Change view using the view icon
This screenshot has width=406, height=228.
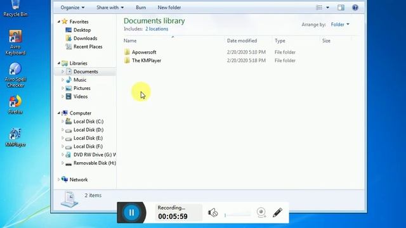coord(319,8)
